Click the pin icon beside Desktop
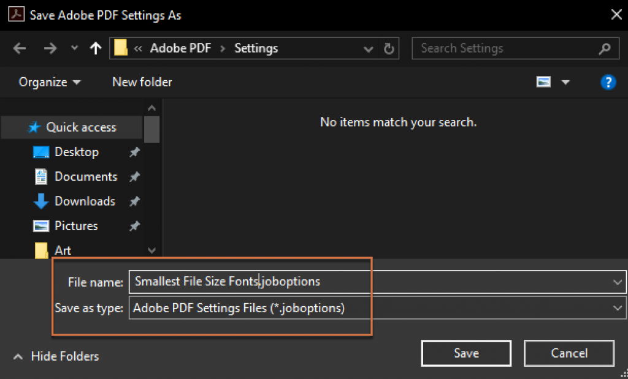The height and width of the screenshot is (379, 628). 134,152
